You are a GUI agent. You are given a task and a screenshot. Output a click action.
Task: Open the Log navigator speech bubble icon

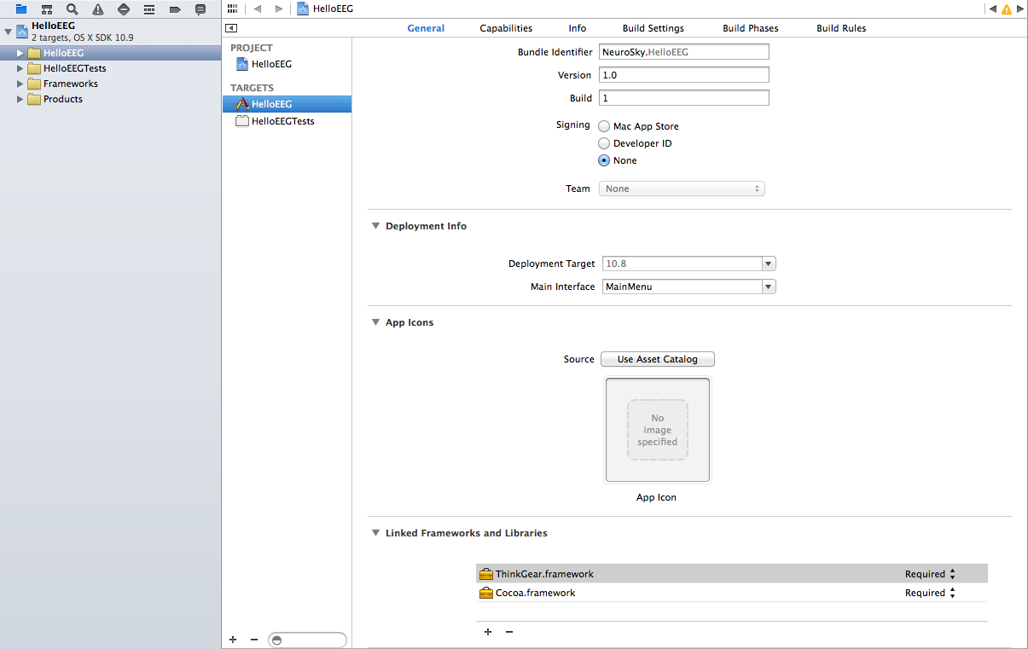(x=200, y=9)
